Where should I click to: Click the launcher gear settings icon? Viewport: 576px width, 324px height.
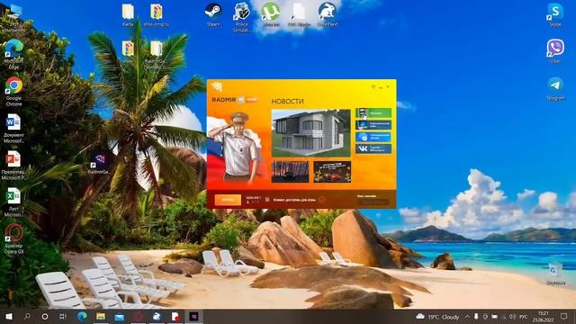(373, 87)
